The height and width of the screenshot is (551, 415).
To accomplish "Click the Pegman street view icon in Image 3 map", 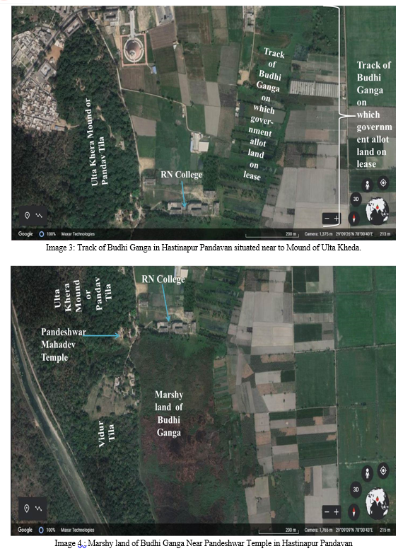I will [x=367, y=185].
